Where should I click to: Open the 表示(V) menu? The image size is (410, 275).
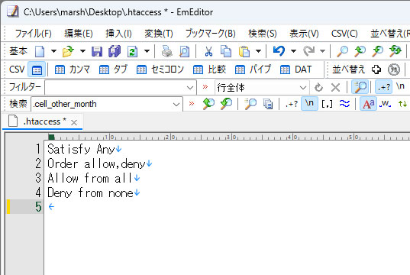tap(304, 34)
